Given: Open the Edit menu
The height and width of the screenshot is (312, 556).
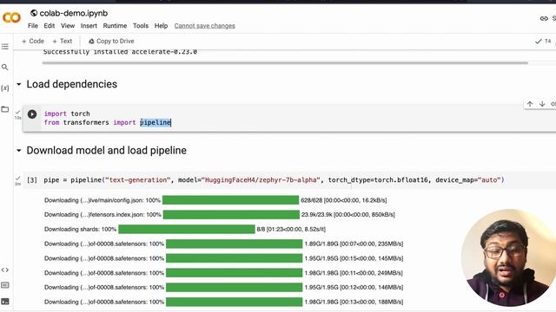Looking at the screenshot, I should 49,26.
